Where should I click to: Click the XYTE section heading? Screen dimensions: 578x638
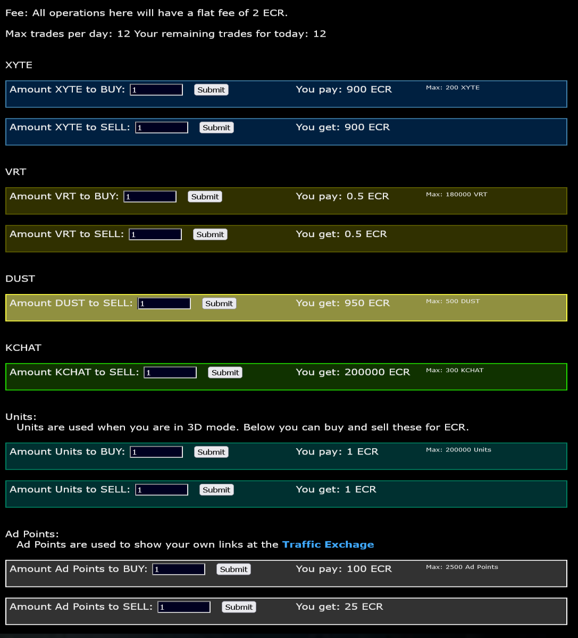[19, 65]
